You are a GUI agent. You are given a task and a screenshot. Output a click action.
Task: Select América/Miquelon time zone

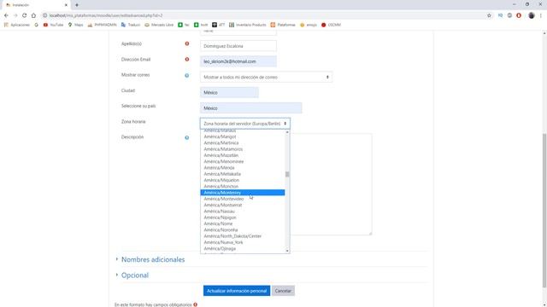point(243,180)
